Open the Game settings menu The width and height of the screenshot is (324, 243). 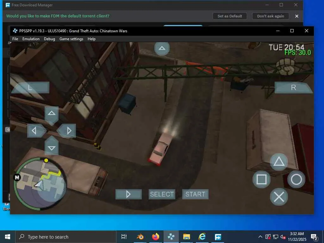pyautogui.click(x=71, y=39)
